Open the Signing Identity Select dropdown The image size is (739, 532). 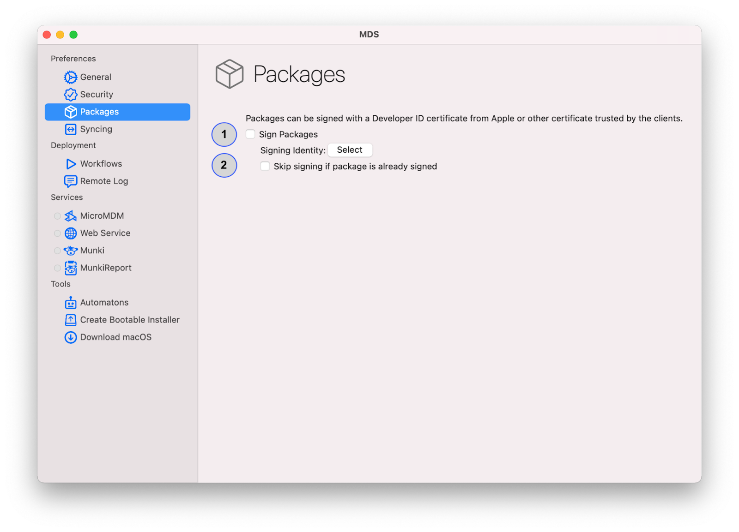tap(350, 150)
